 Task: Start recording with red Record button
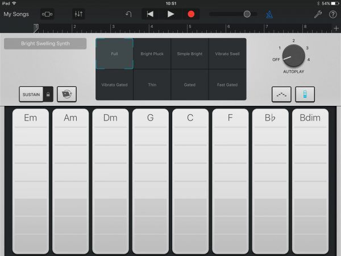click(x=191, y=14)
